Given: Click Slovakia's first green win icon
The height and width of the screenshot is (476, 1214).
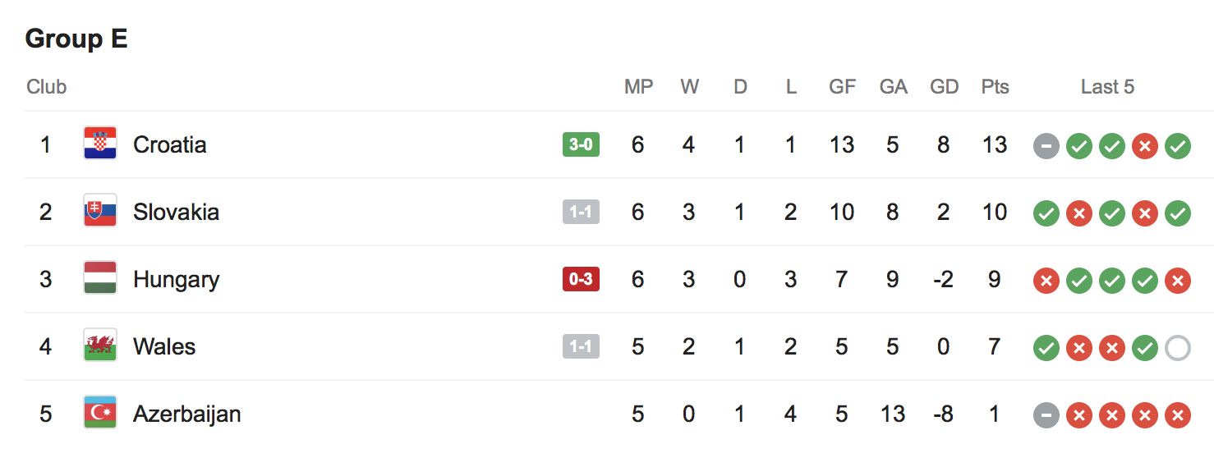Looking at the screenshot, I should [x=1046, y=214].
